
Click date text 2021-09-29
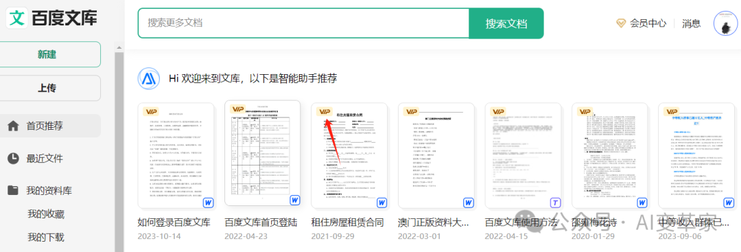332,236
